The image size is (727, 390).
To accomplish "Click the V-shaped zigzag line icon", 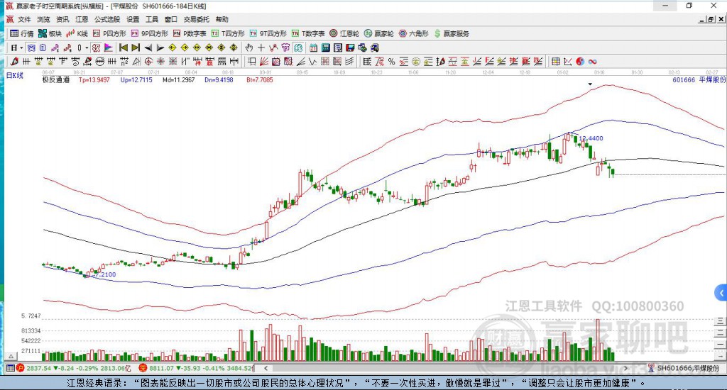I will click(313, 61).
